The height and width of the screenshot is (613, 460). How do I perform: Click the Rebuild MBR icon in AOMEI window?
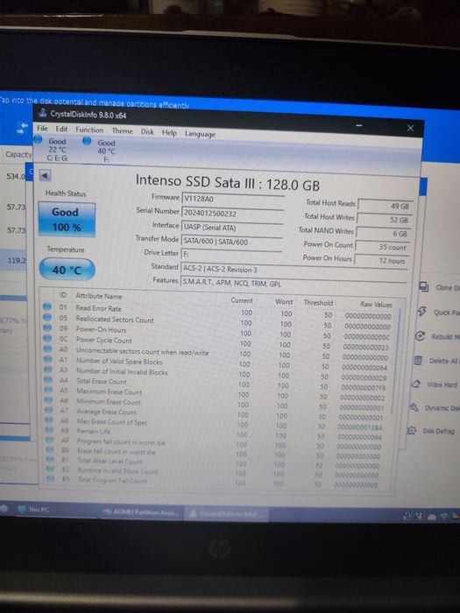coord(420,335)
